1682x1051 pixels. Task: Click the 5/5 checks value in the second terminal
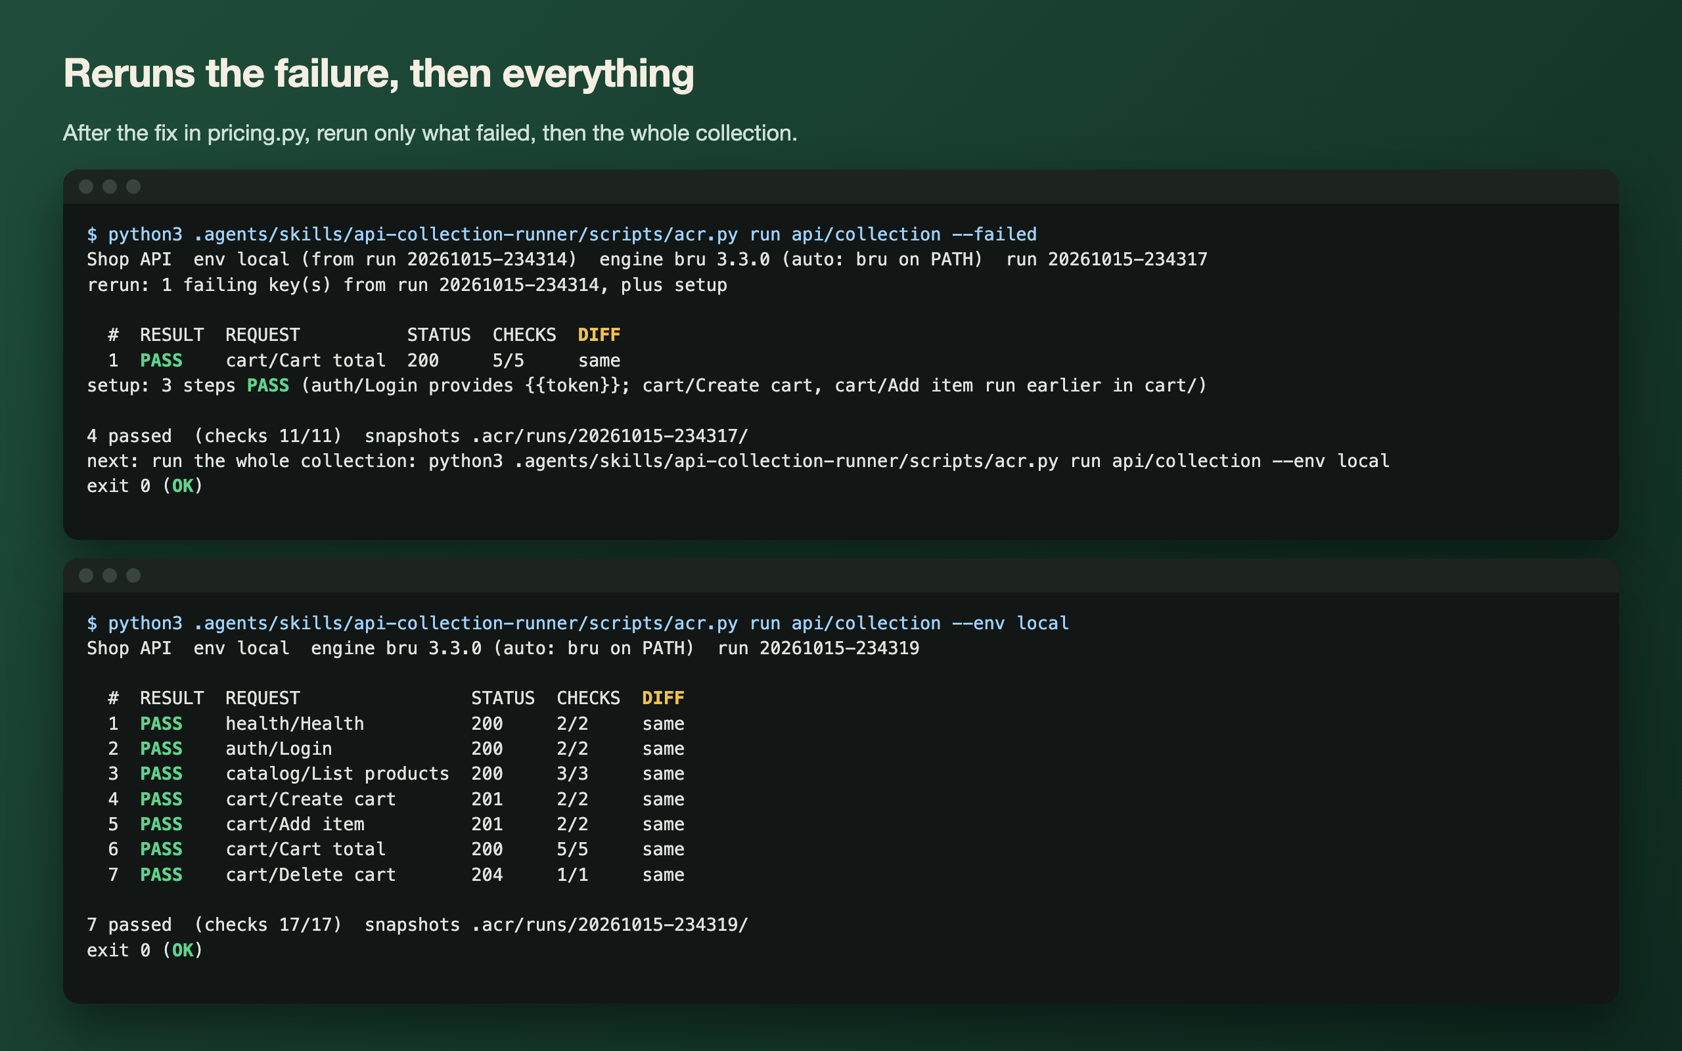[572, 849]
